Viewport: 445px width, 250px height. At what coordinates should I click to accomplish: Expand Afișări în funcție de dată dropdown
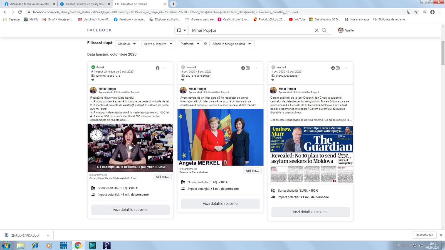[x=231, y=44]
